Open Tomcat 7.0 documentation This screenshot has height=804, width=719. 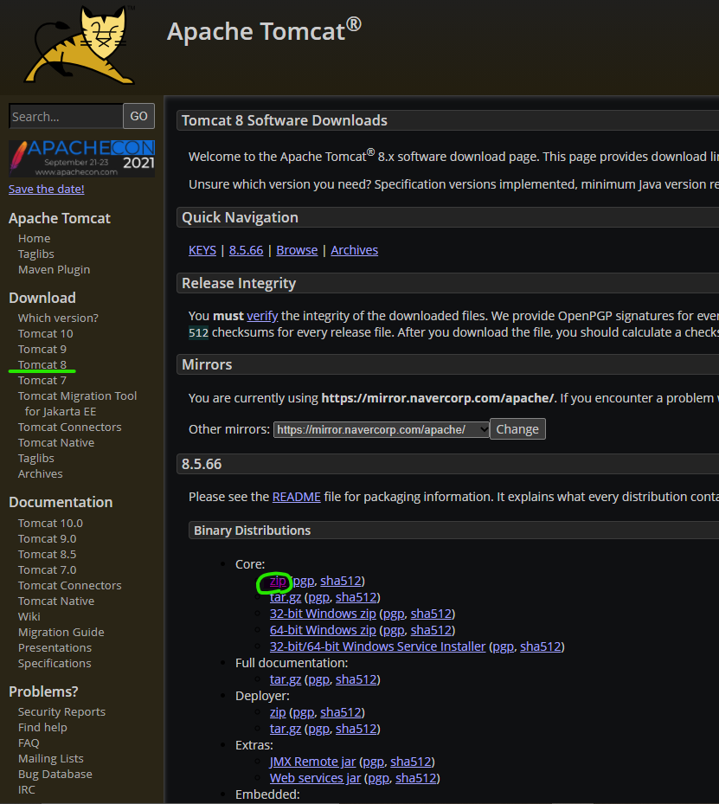point(47,570)
